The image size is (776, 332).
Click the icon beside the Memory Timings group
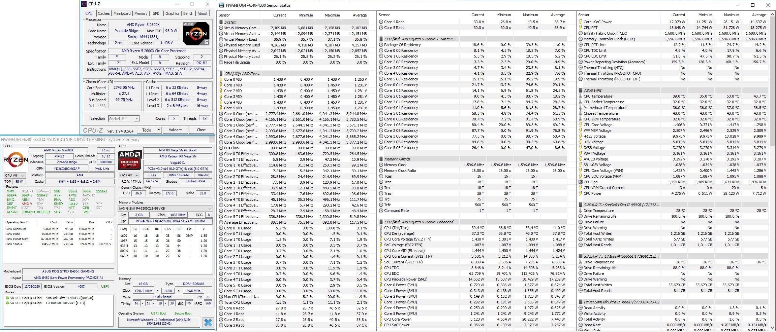pos(381,159)
